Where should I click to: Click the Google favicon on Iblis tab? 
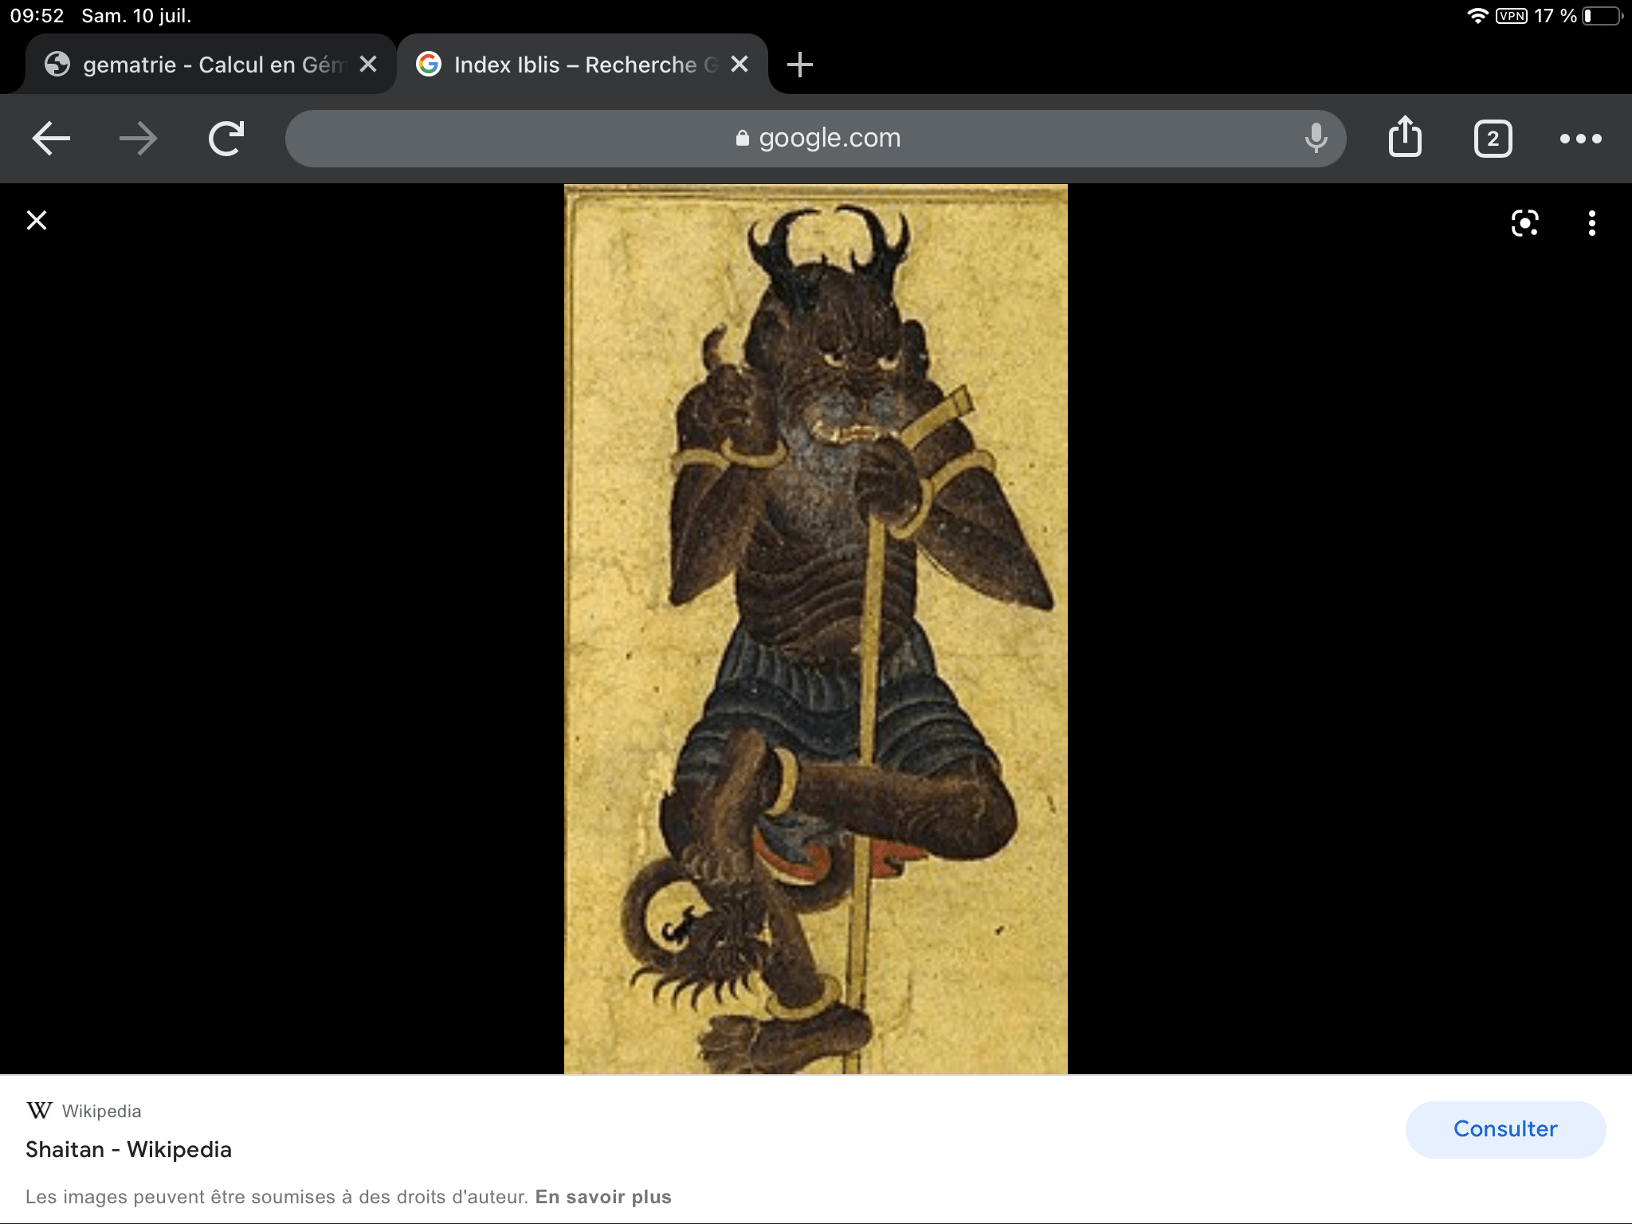coord(429,65)
